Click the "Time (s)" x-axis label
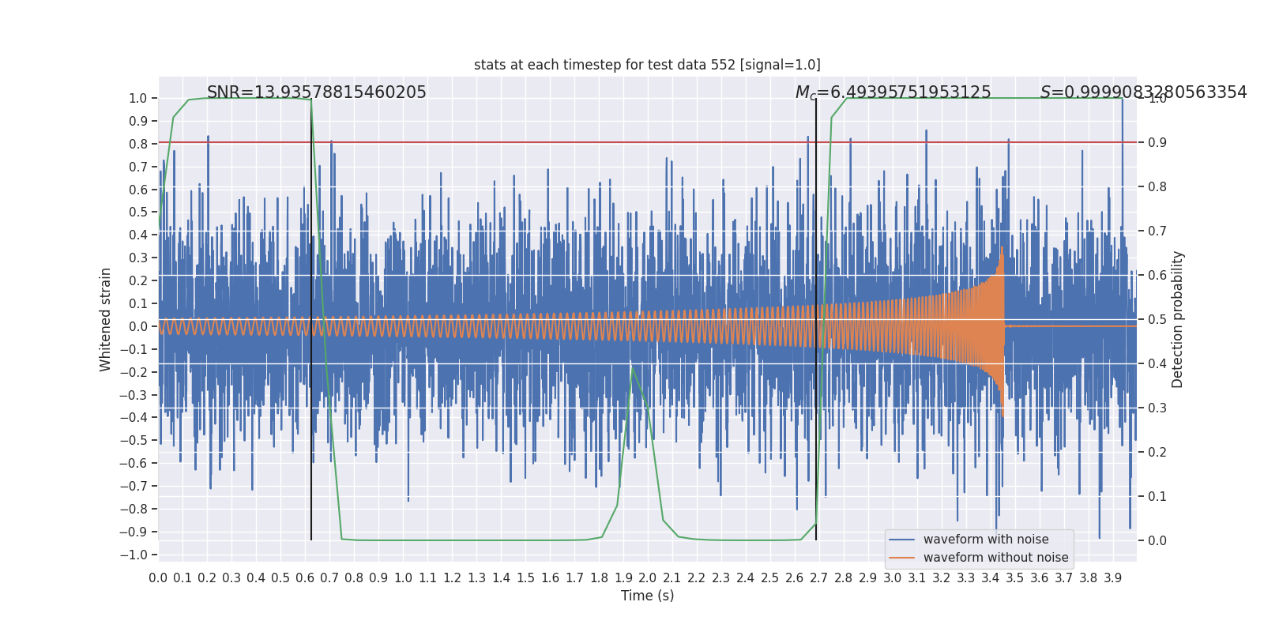The width and height of the screenshot is (1264, 632). 647,596
